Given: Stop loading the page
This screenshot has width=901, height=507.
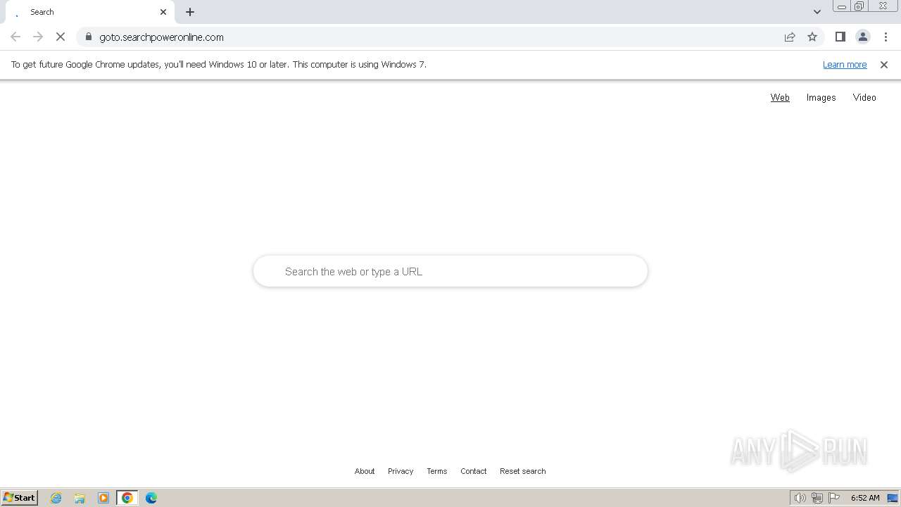Looking at the screenshot, I should (x=61, y=37).
